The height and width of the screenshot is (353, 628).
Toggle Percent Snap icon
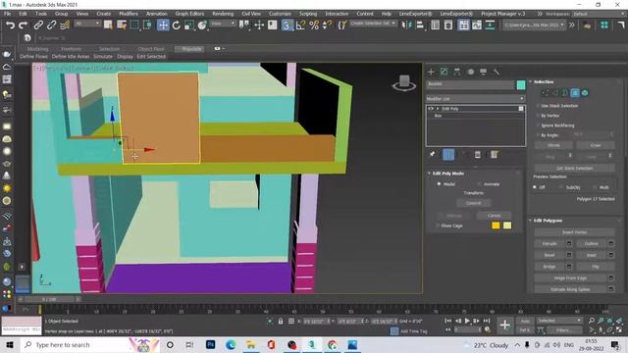314,25
